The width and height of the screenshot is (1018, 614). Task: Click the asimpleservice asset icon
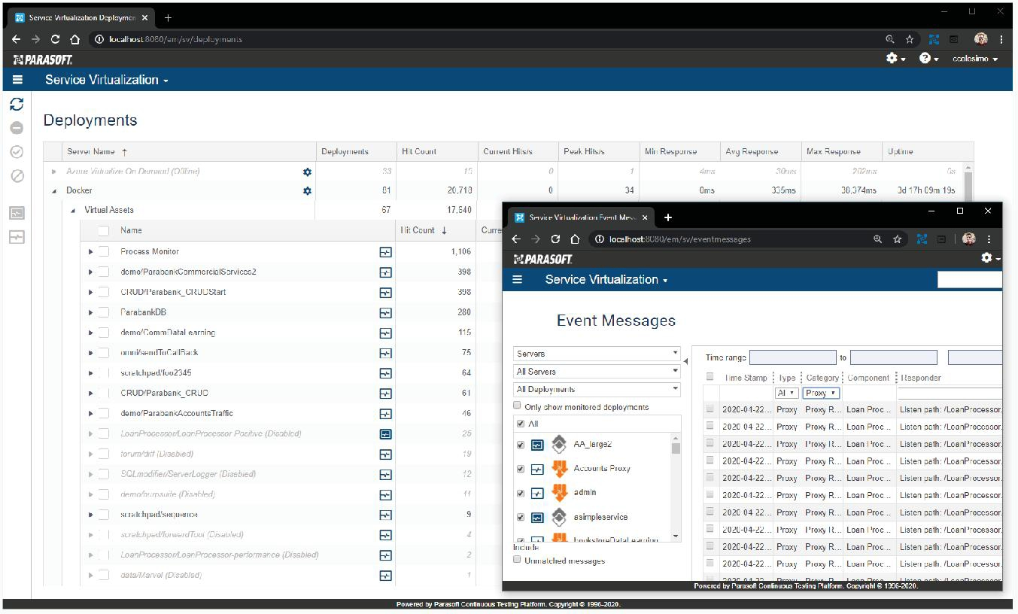[x=559, y=517]
